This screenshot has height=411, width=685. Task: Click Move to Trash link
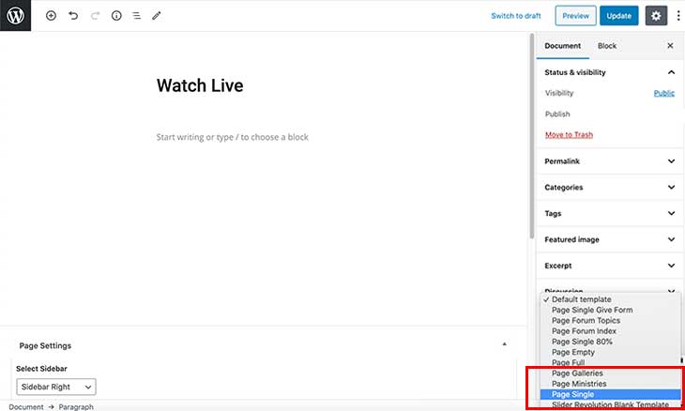click(569, 135)
